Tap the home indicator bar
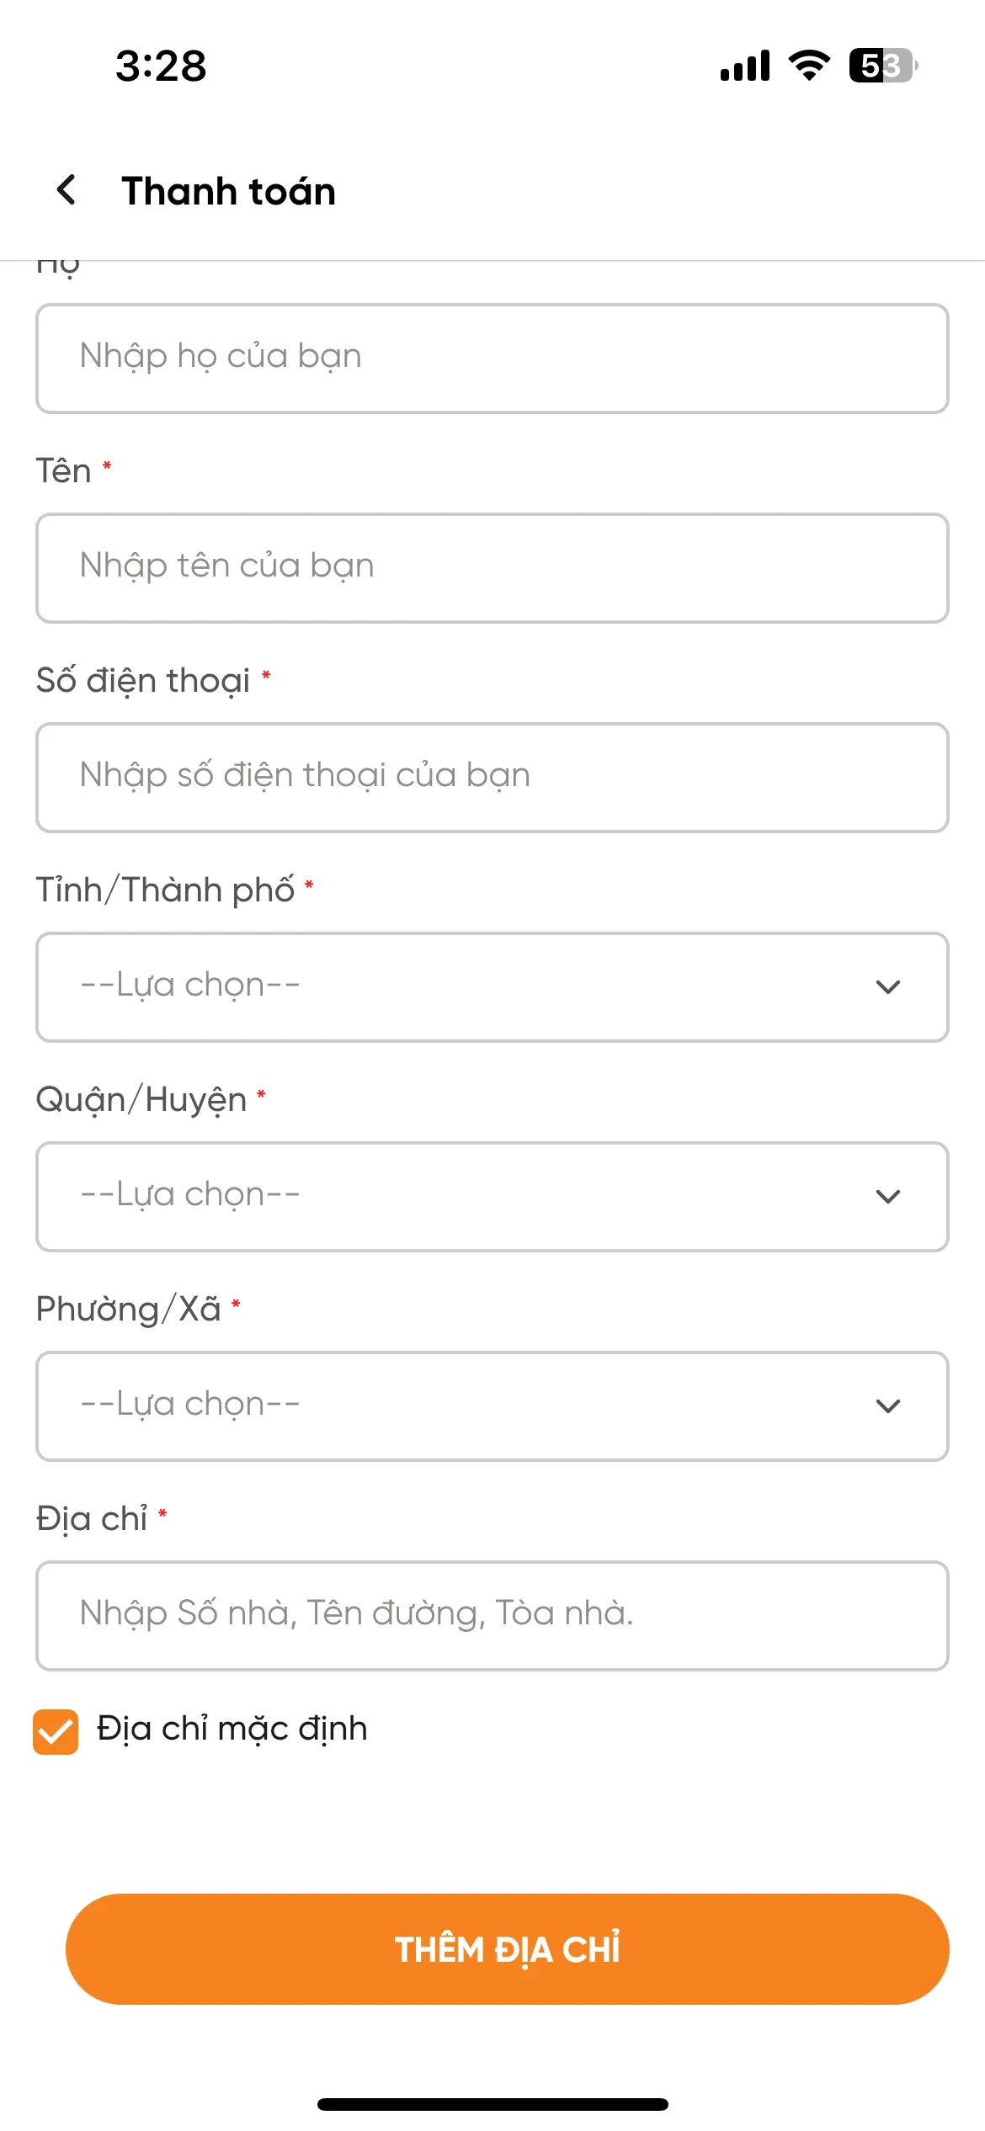The height and width of the screenshot is (2131, 985). [x=492, y=2104]
